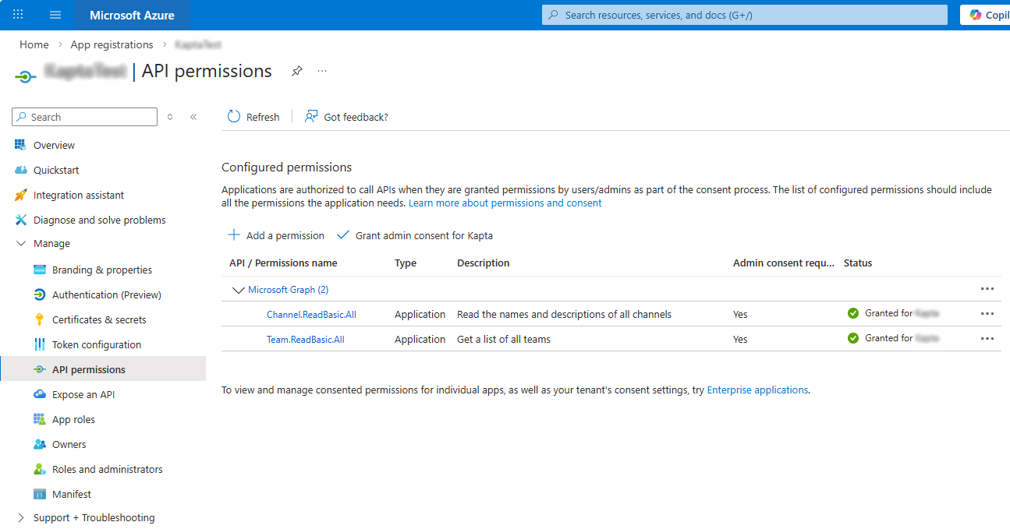Go to Expose an API page

pyautogui.click(x=83, y=394)
